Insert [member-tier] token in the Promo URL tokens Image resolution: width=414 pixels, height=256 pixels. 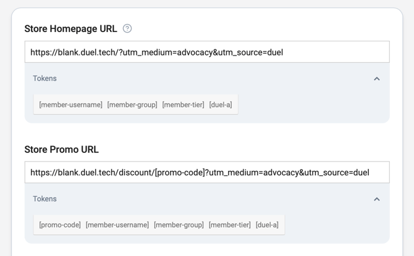pos(230,225)
